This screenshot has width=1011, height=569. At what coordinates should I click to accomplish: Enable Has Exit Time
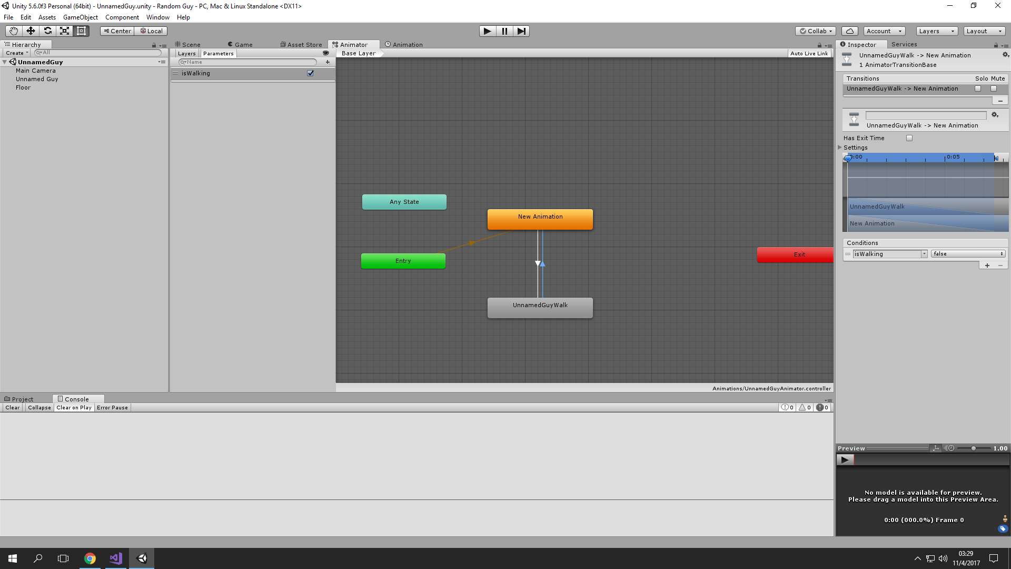pos(909,138)
